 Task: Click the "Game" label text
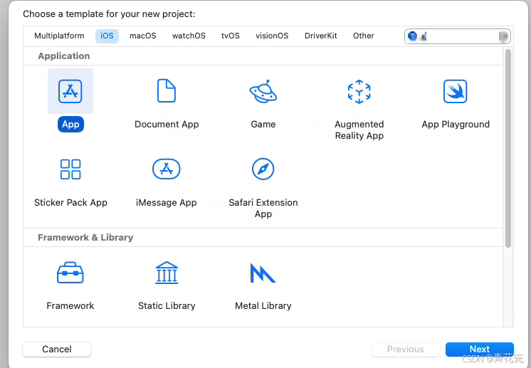click(263, 125)
